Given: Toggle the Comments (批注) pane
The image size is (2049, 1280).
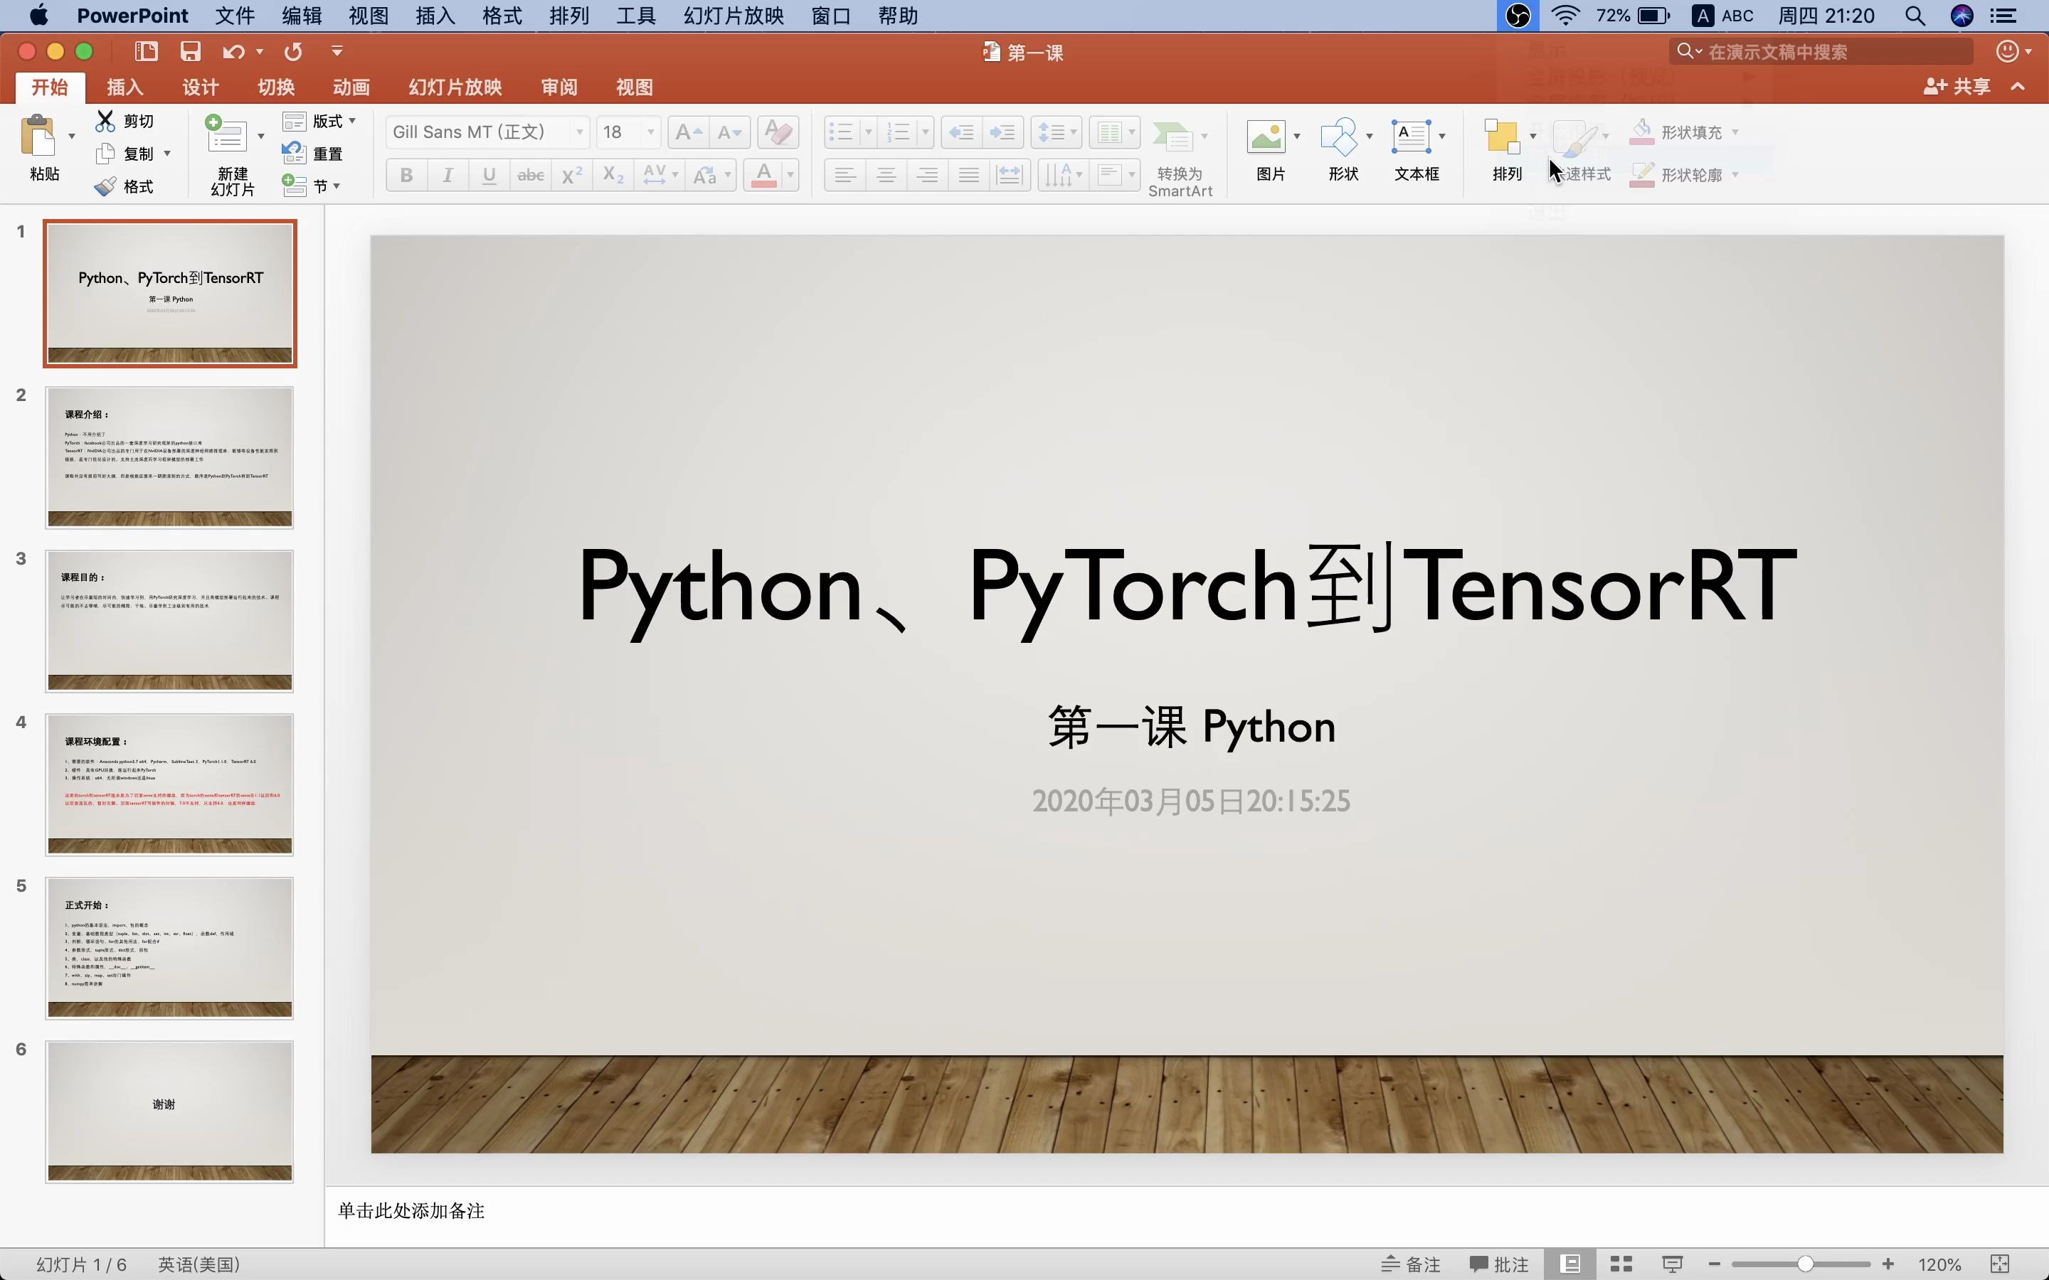Looking at the screenshot, I should point(1500,1264).
